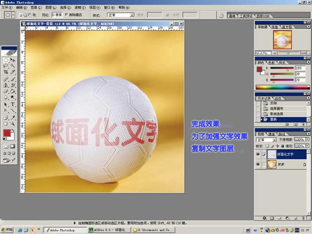Screen dimensions: 312x234
Task: Reset default foreground and background colors
Action: 5,139
